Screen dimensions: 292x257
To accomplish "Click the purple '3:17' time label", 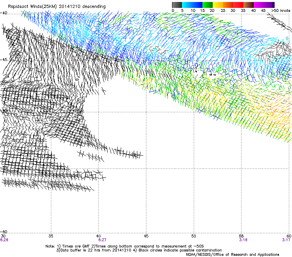I will [x=286, y=240].
